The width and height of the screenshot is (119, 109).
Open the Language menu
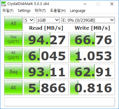(x=78, y=10)
